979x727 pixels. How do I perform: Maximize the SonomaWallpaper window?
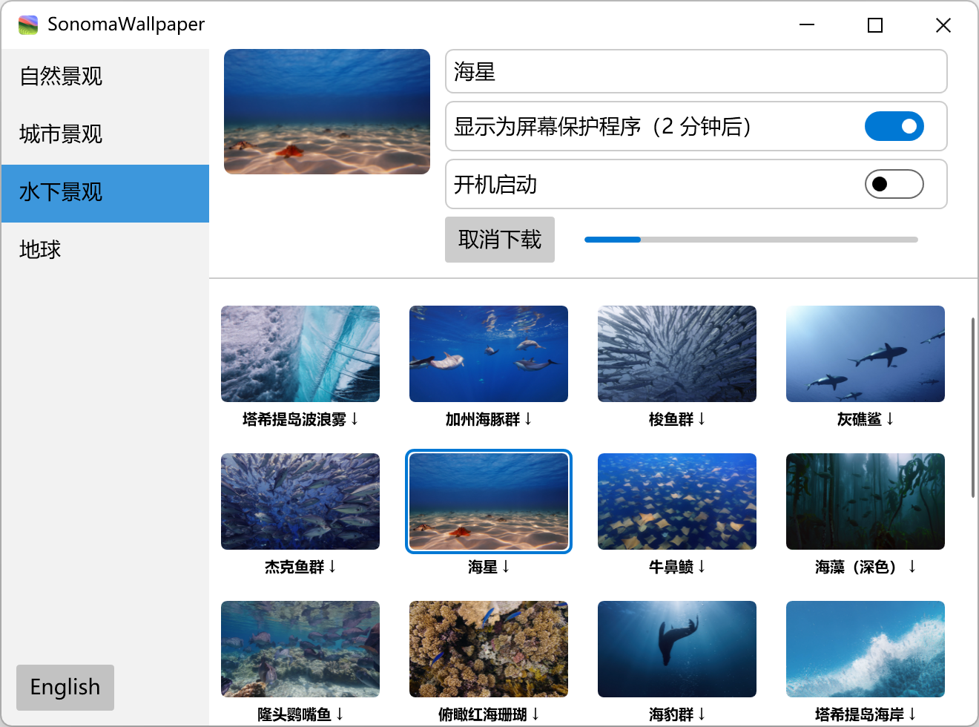click(x=875, y=25)
